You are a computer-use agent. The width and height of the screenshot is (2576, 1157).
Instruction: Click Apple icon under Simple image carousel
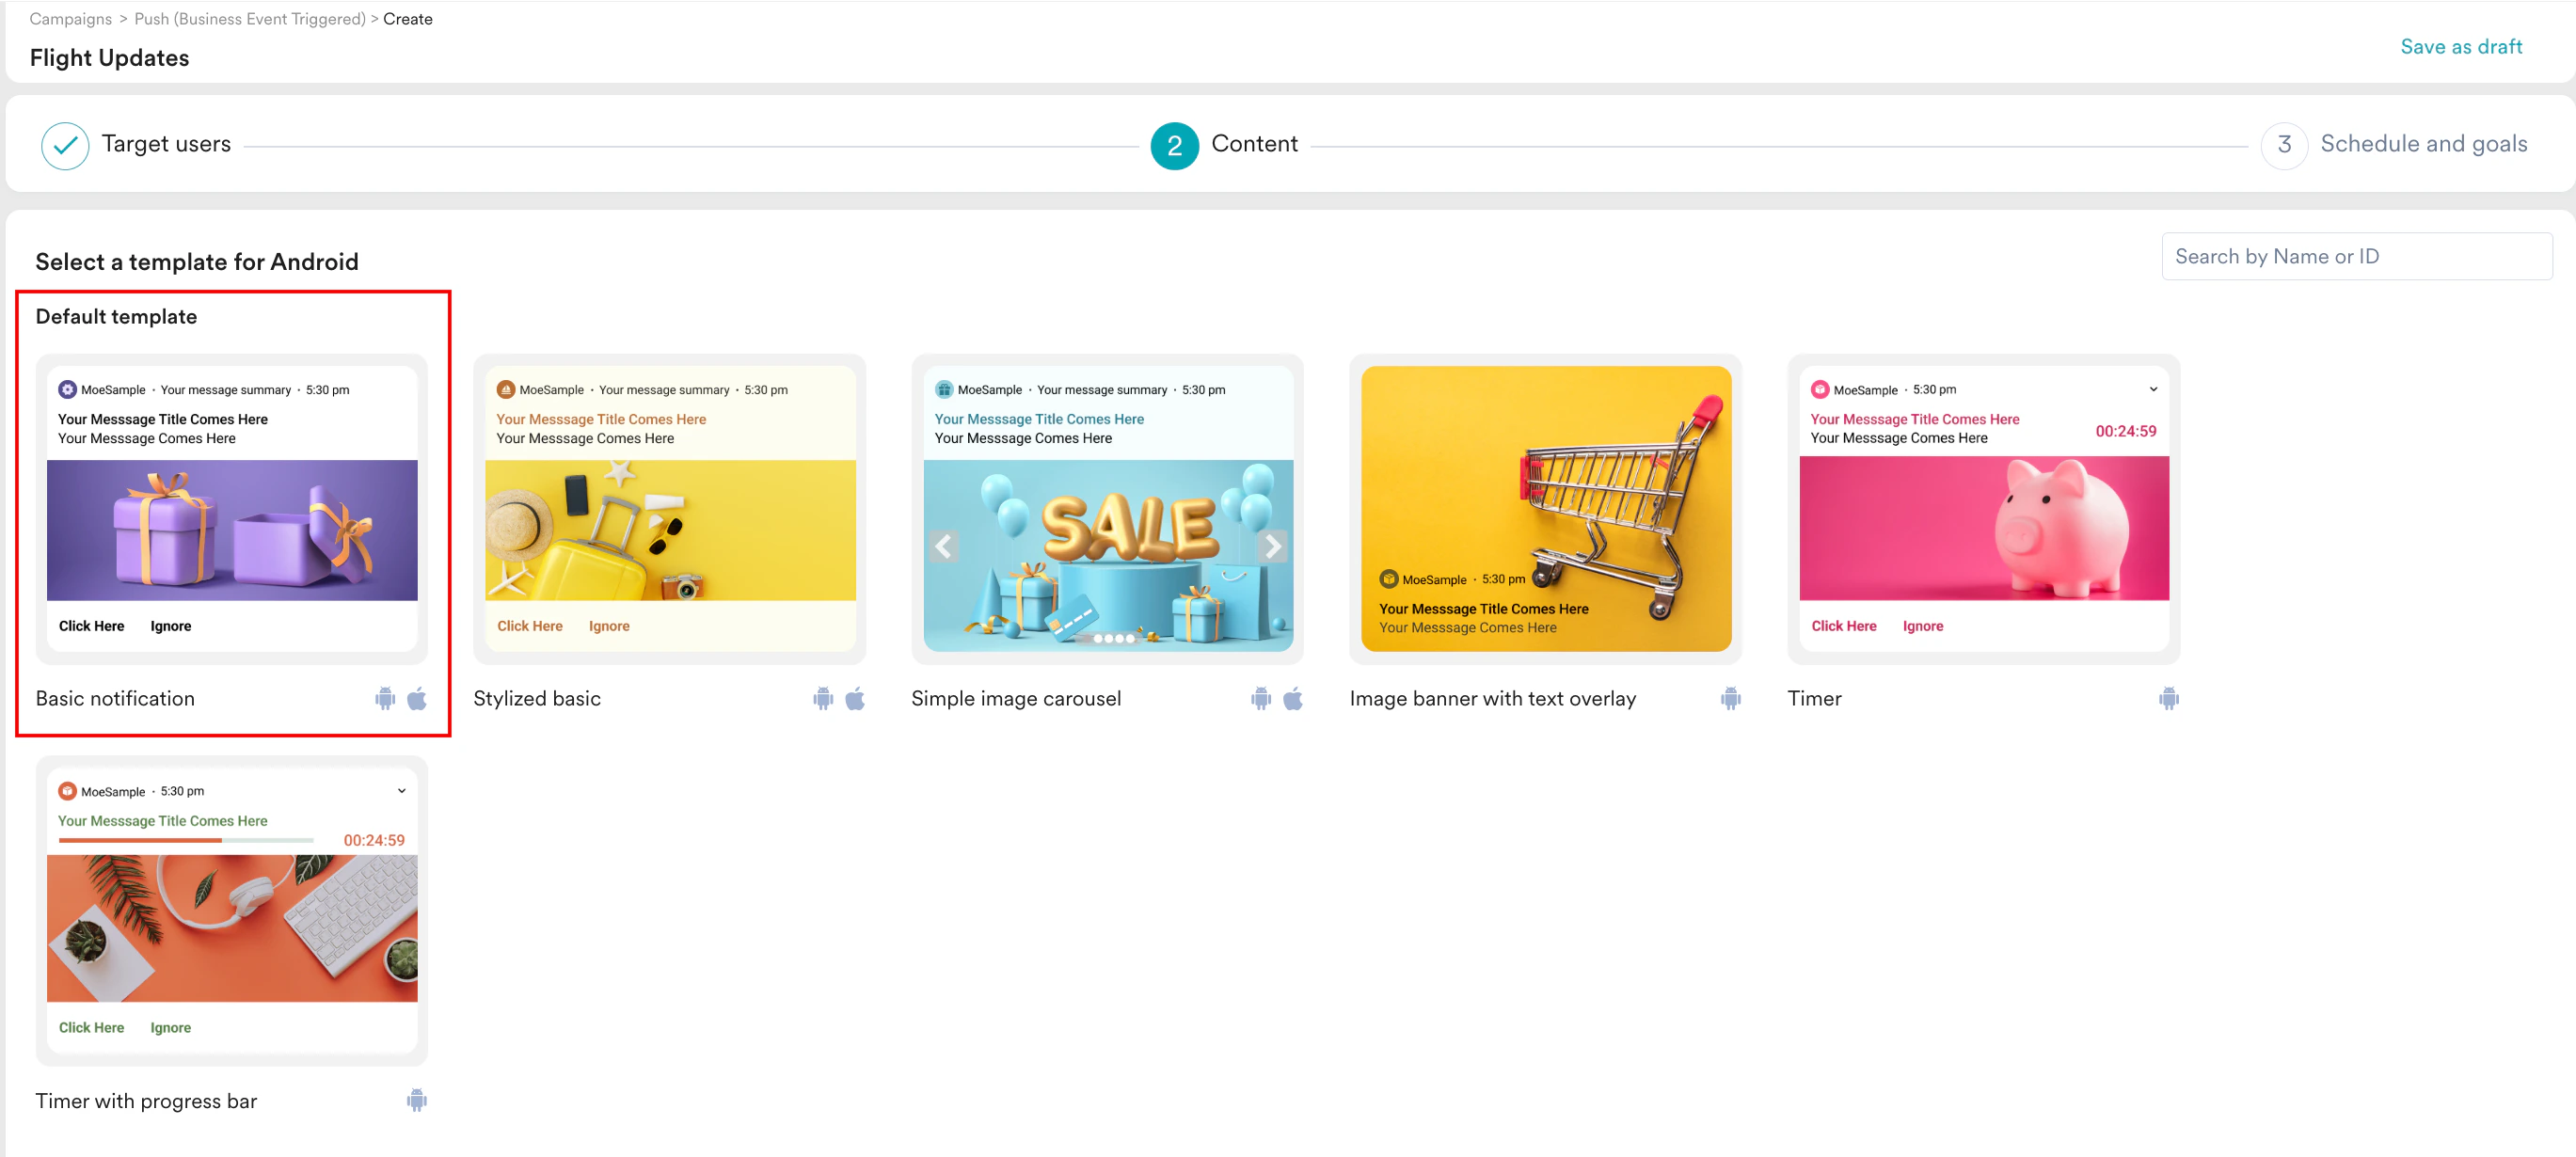[x=1293, y=698]
